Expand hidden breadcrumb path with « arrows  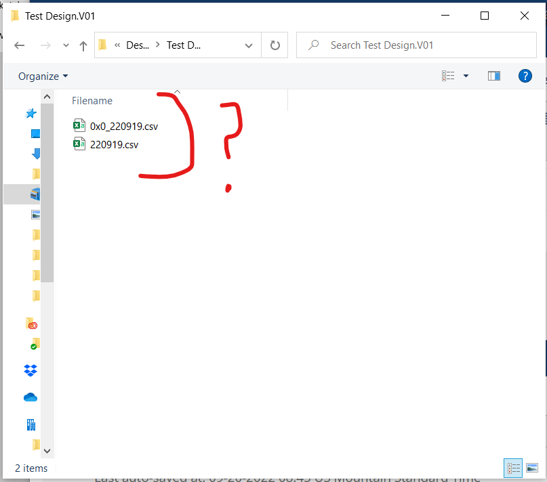coord(117,45)
